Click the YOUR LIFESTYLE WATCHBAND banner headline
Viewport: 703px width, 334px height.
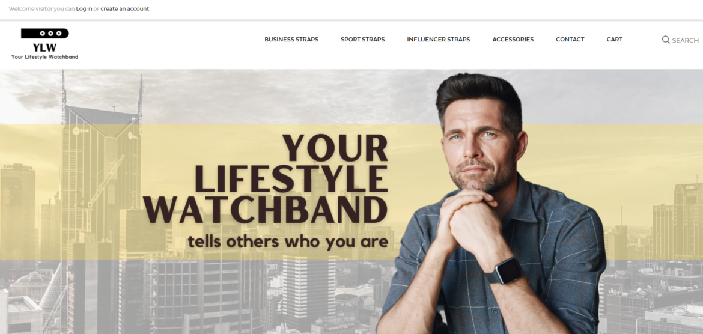tap(266, 180)
